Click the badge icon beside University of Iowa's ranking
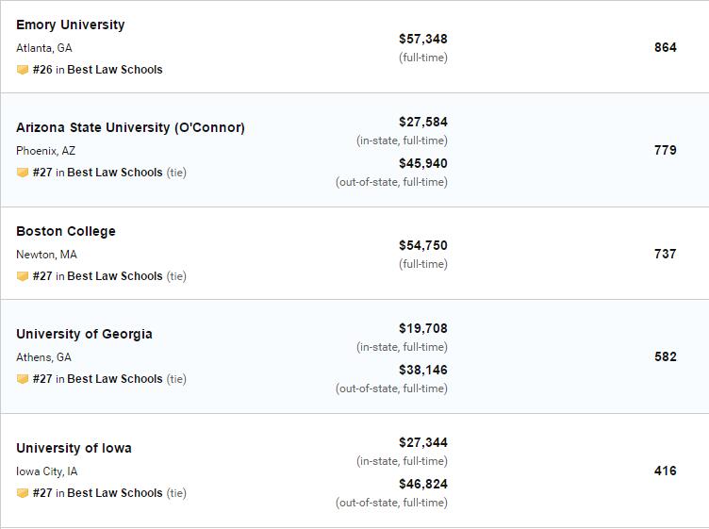 [23, 493]
